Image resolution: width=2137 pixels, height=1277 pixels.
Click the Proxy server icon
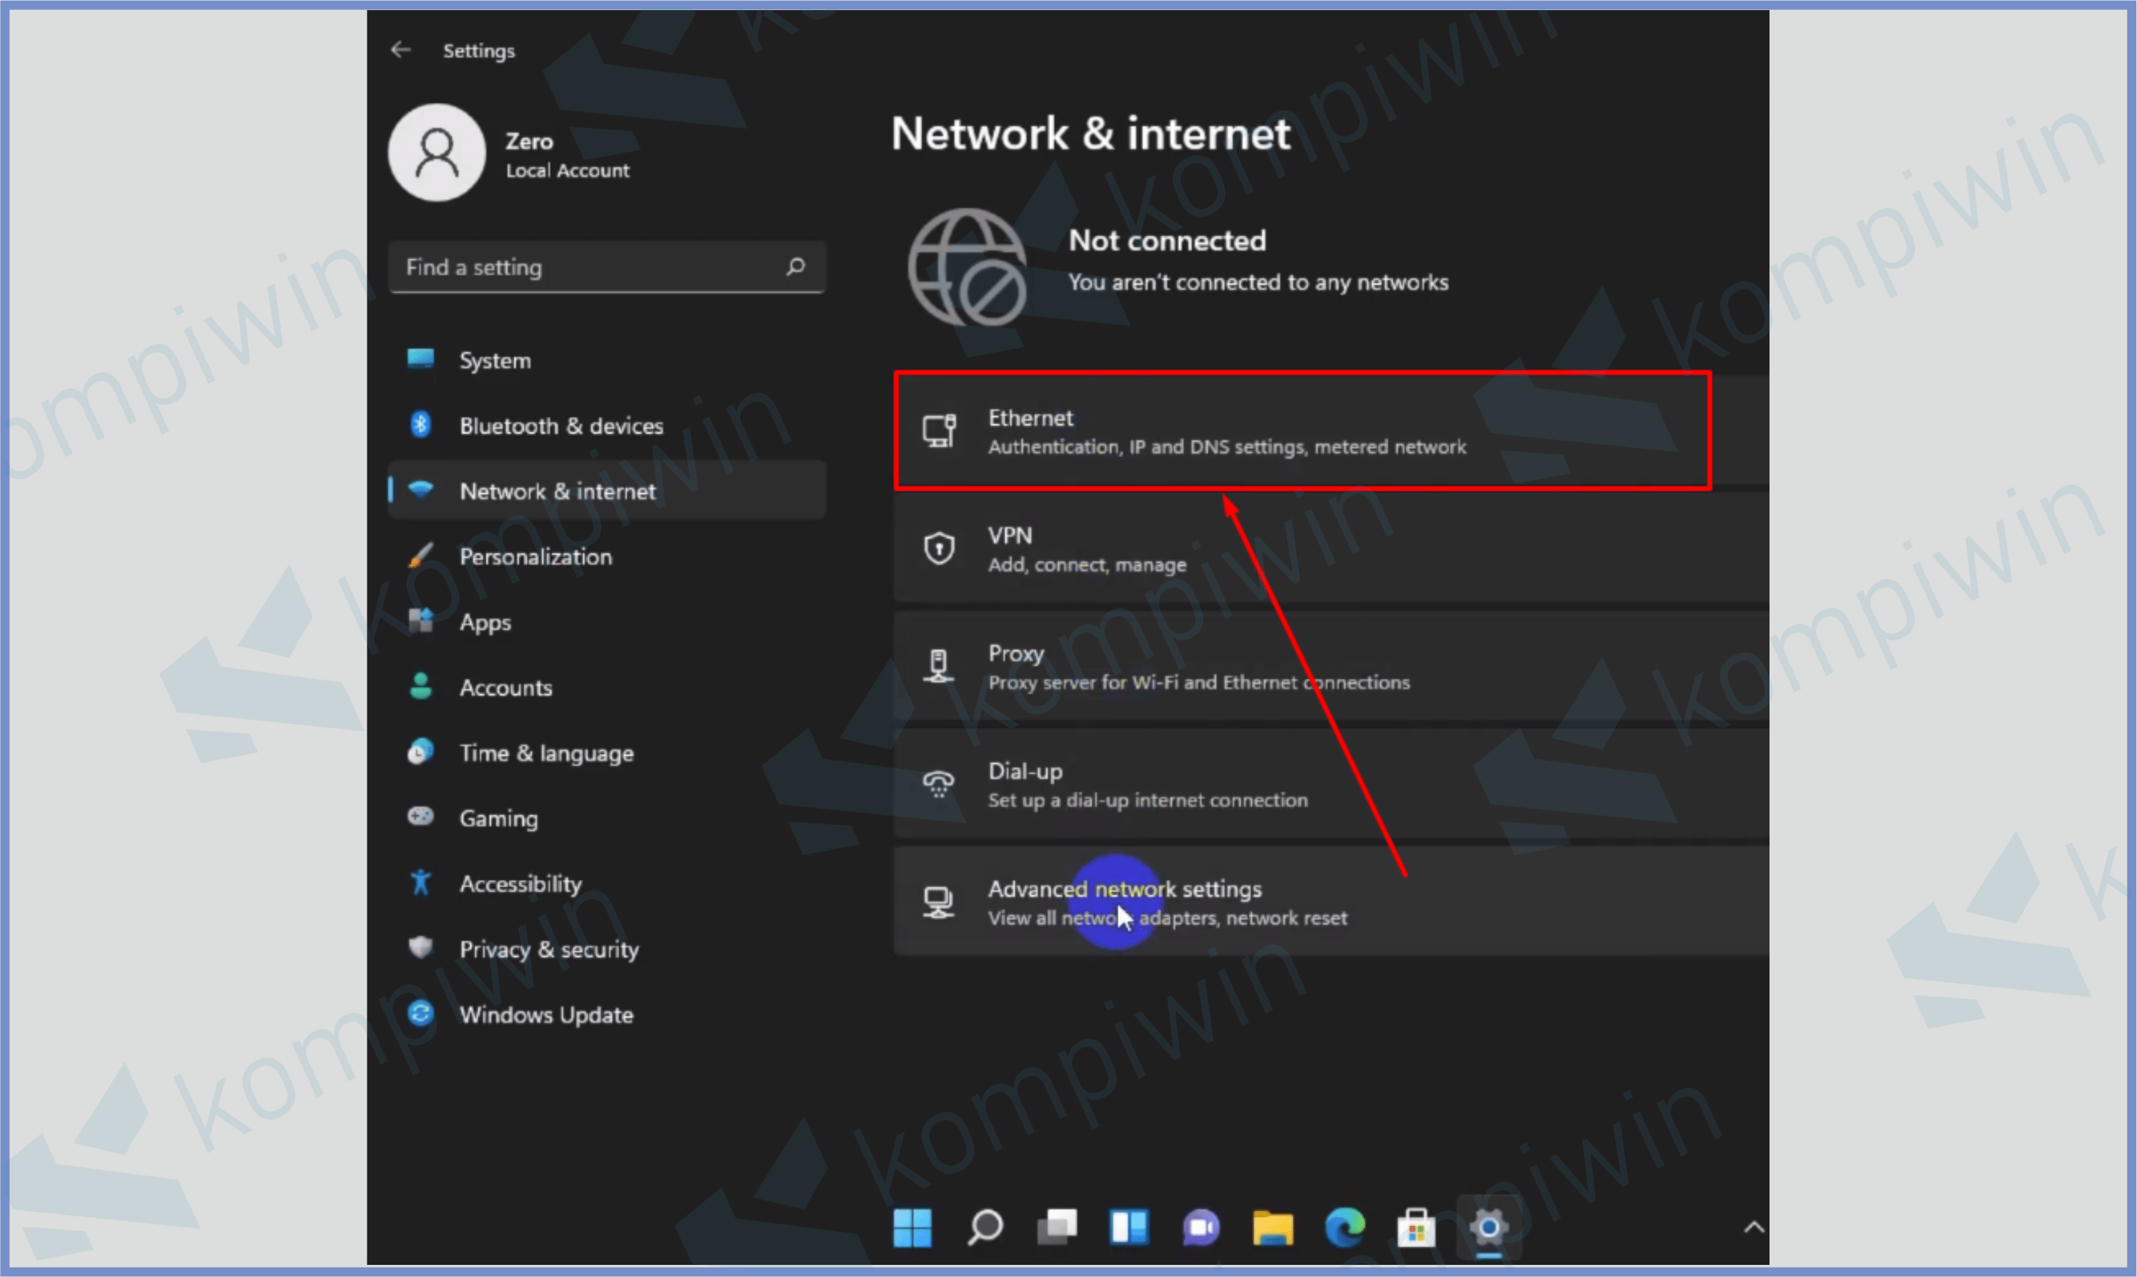tap(938, 665)
